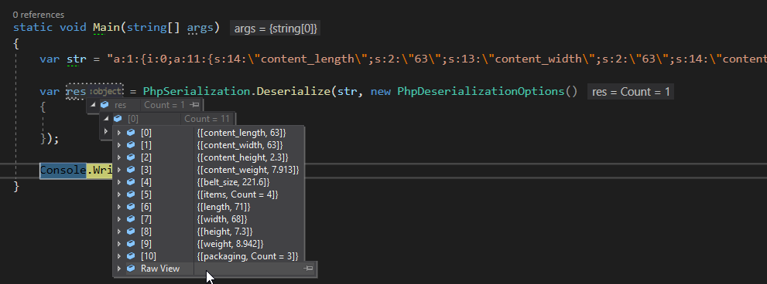
Task: Select value {[items, Count = 4]}
Action: [x=238, y=194]
